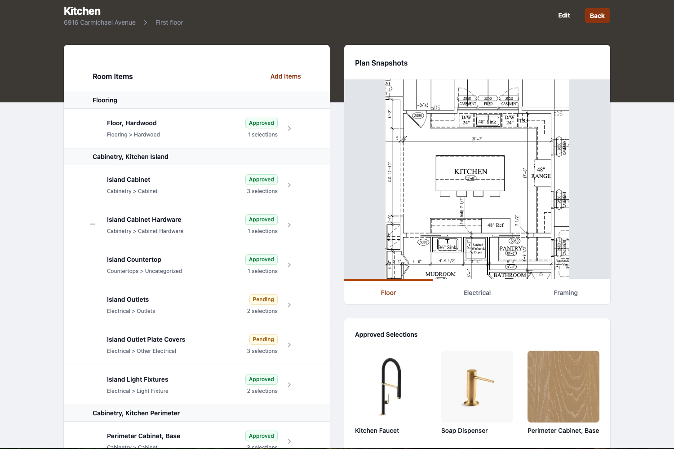Select the 'Island Cabinet' item title

click(x=129, y=180)
